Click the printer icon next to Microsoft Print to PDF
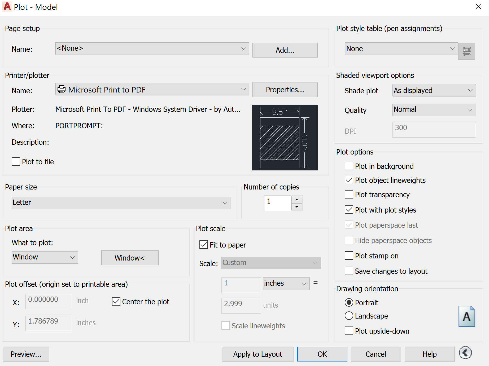Viewport: 489px width, 366px height. coord(61,89)
